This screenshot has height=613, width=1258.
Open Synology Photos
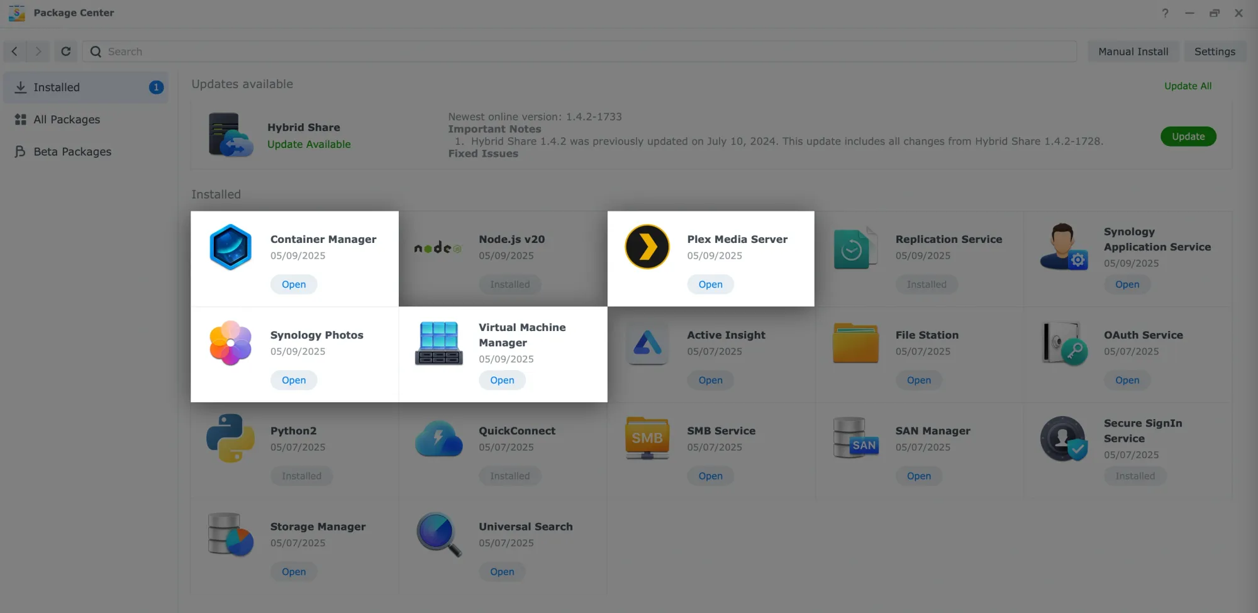pyautogui.click(x=294, y=380)
